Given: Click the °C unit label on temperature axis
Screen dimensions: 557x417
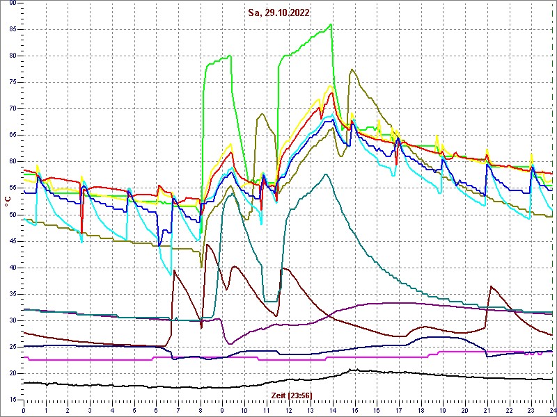Looking at the screenshot, I should [x=8, y=202].
